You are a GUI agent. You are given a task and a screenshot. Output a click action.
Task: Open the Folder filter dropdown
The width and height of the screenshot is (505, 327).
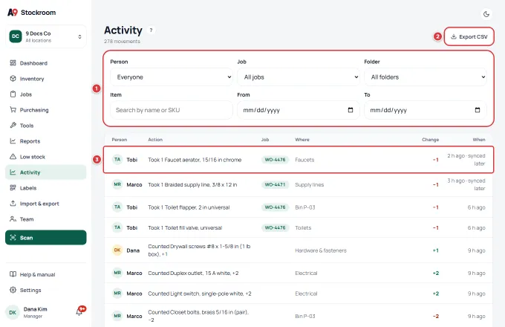pyautogui.click(x=425, y=77)
